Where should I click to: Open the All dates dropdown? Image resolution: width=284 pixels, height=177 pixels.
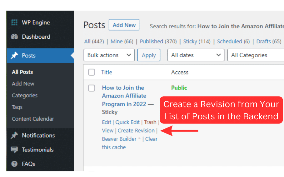click(x=196, y=55)
